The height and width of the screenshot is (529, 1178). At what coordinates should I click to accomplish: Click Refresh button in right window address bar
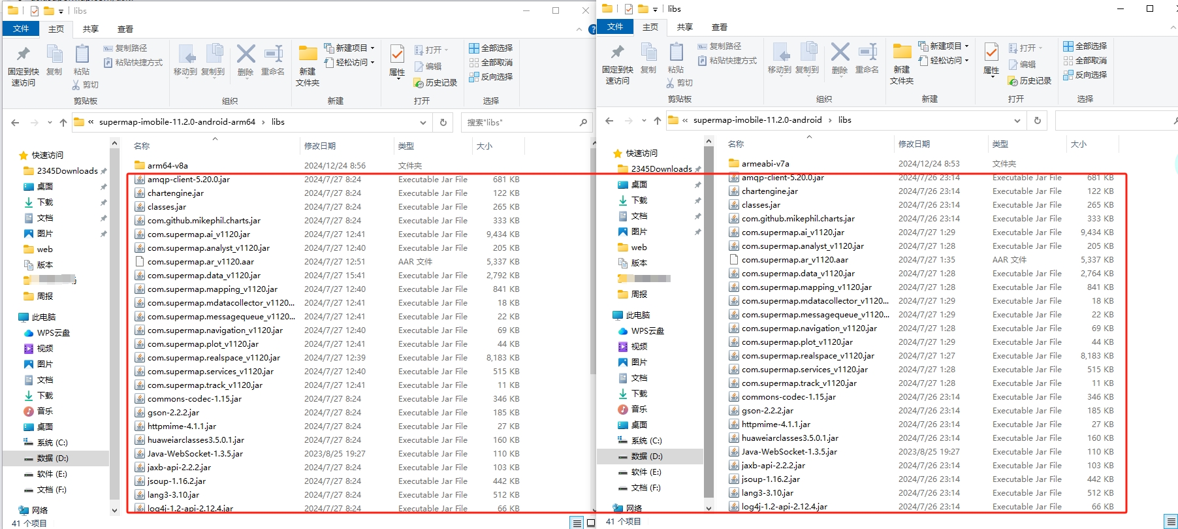[x=1038, y=120]
